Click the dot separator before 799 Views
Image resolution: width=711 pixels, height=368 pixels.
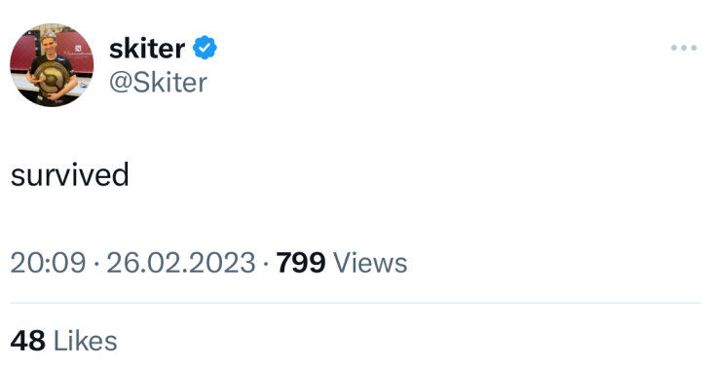pos(266,264)
